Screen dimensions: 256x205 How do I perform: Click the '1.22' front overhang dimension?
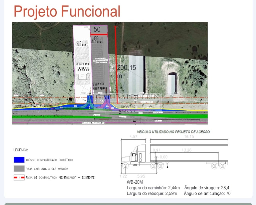pyautogui.click(x=123, y=176)
